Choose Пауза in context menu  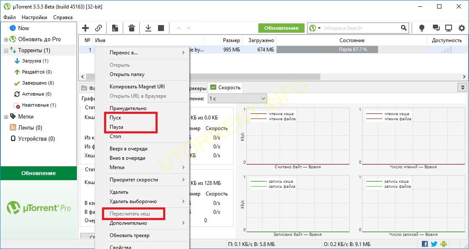(x=142, y=127)
